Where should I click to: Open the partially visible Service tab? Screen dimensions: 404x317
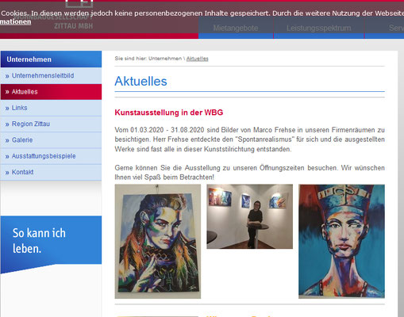[x=384, y=28]
